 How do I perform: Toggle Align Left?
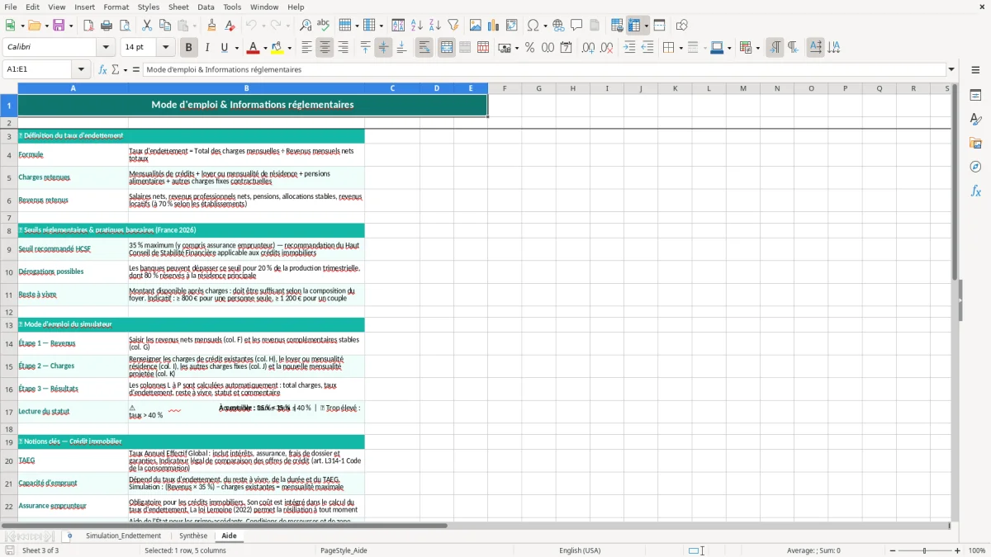pos(306,48)
